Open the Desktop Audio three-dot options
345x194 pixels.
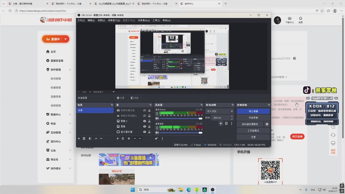157,128
